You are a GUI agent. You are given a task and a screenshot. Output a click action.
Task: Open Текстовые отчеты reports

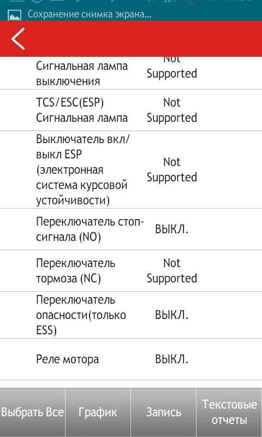(x=229, y=412)
